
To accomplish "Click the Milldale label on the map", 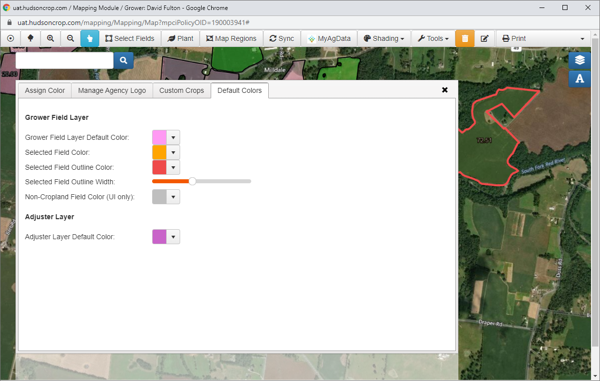I will [275, 70].
